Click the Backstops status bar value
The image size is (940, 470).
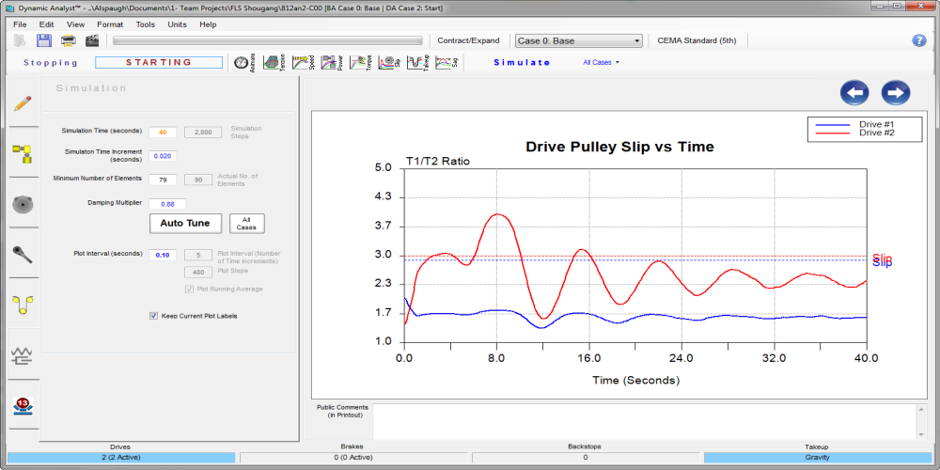coord(585,458)
